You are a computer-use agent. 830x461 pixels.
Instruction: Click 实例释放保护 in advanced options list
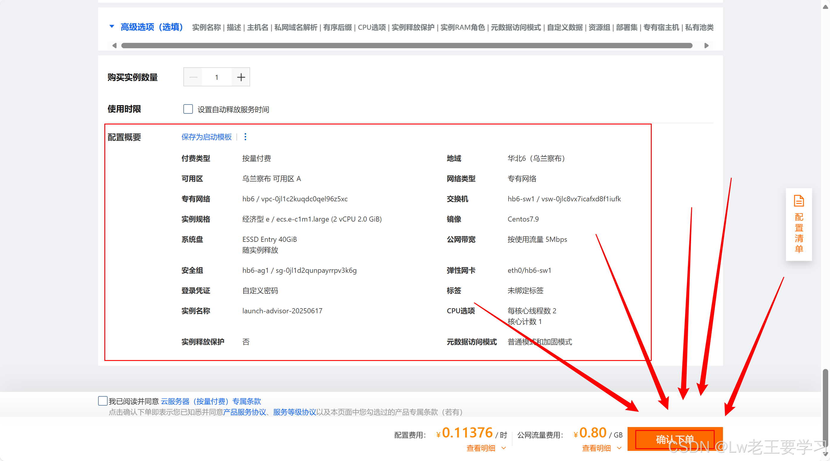(x=413, y=27)
